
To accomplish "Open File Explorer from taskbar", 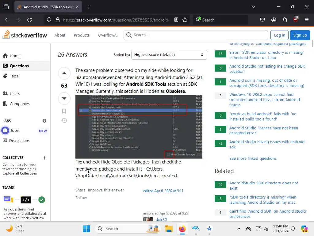I will 169,229.
